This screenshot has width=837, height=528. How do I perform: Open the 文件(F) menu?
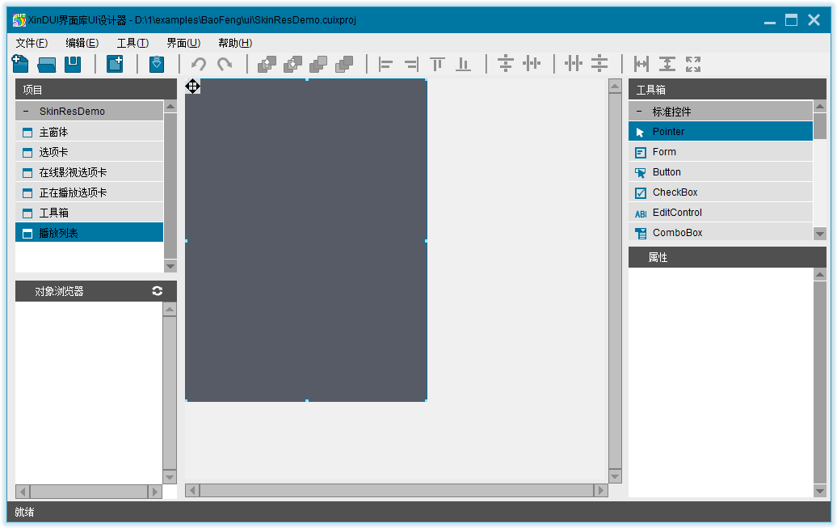point(32,43)
